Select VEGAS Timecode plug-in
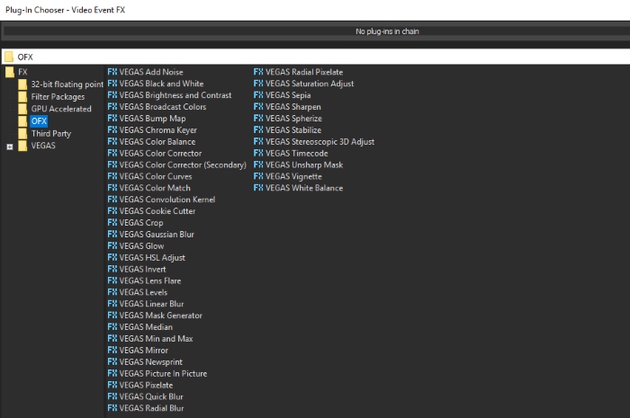Image resolution: width=630 pixels, height=418 pixels. click(x=291, y=153)
